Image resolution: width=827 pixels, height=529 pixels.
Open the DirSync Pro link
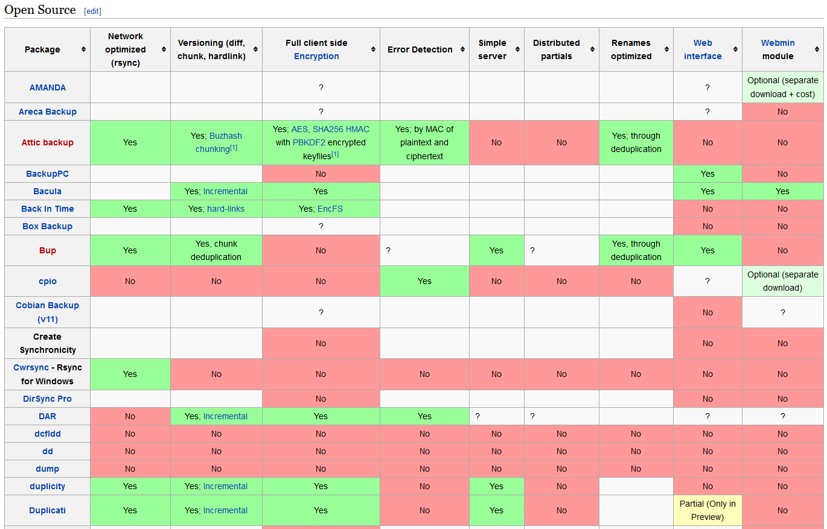click(48, 399)
